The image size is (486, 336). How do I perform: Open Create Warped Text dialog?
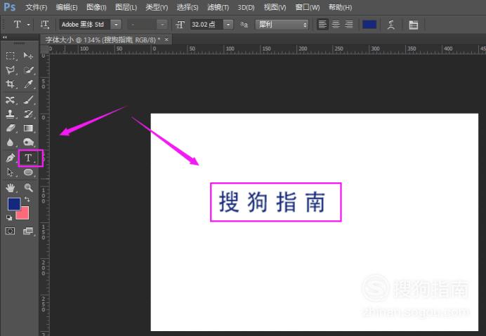click(391, 25)
